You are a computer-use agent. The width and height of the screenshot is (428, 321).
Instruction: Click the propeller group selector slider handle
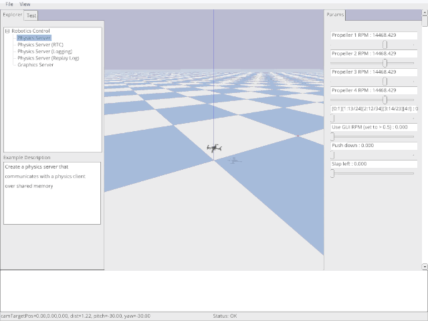pos(332,118)
